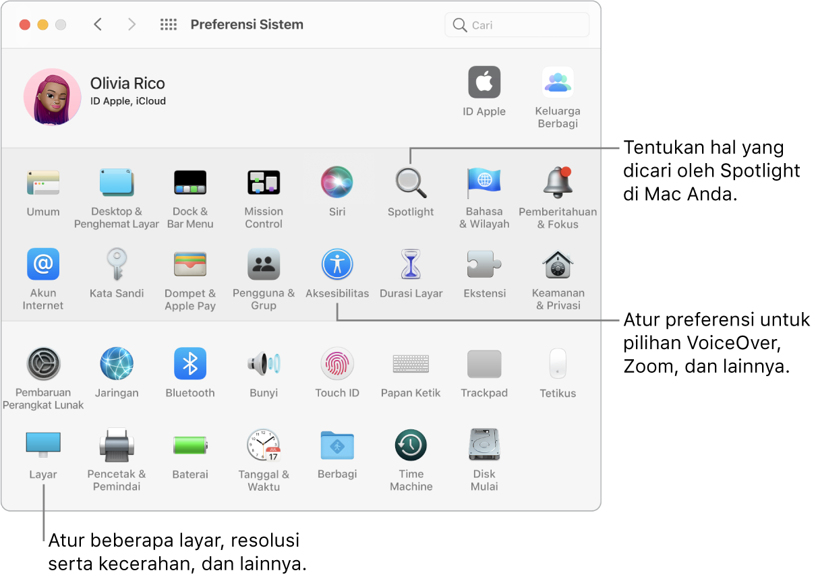816x579 pixels.
Task: Open Keluarga Berbagi settings
Action: click(558, 83)
